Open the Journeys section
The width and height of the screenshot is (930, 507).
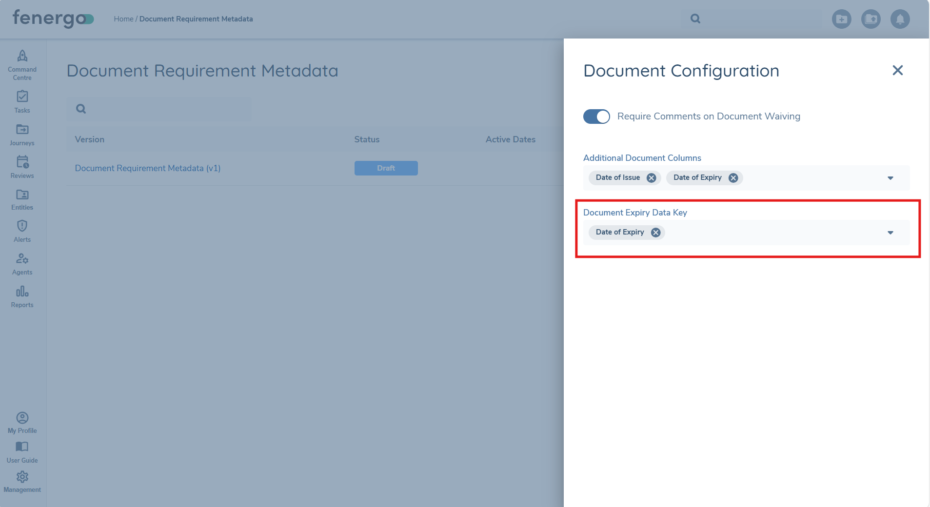click(22, 133)
